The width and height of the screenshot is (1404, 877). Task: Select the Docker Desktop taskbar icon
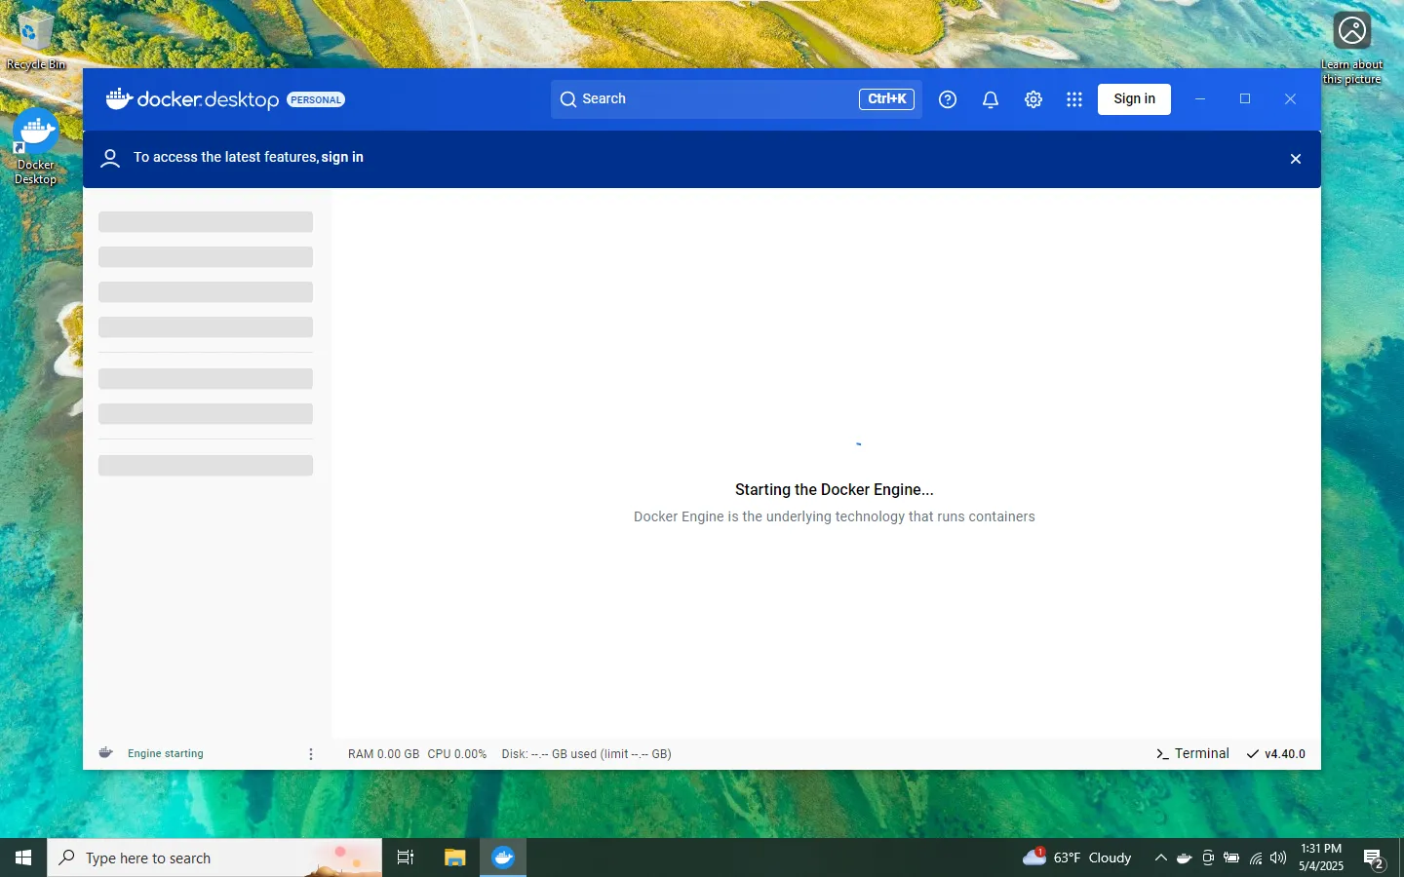(503, 858)
